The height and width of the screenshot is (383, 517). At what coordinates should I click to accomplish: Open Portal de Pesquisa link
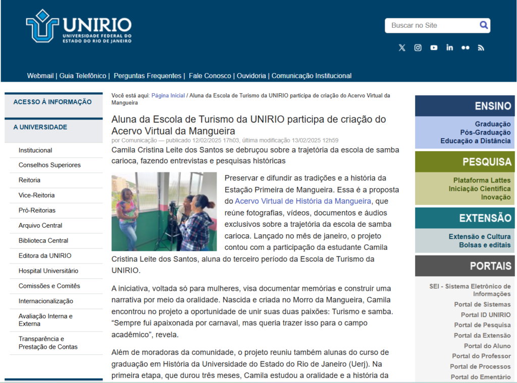pos(482,326)
